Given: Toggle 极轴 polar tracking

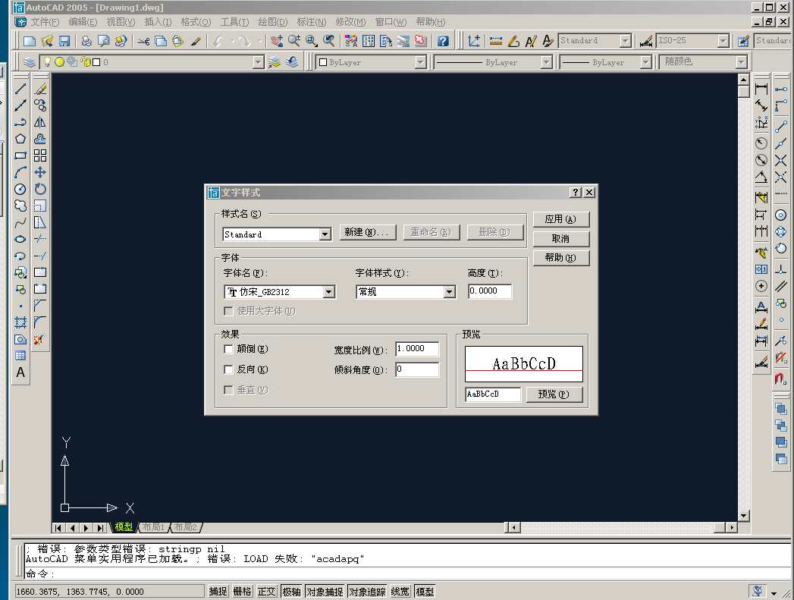Looking at the screenshot, I should tap(292, 592).
